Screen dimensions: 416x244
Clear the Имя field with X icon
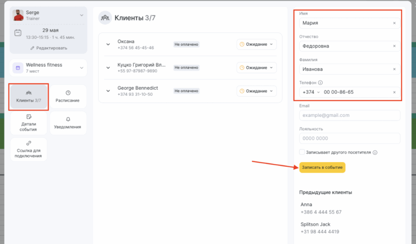click(394, 23)
